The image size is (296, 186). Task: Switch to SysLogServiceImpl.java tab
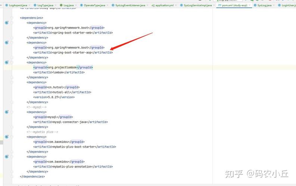[198, 5]
